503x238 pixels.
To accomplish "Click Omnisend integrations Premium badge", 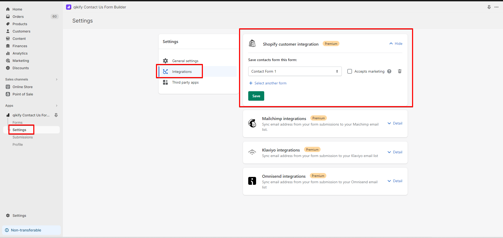I will pyautogui.click(x=318, y=176).
